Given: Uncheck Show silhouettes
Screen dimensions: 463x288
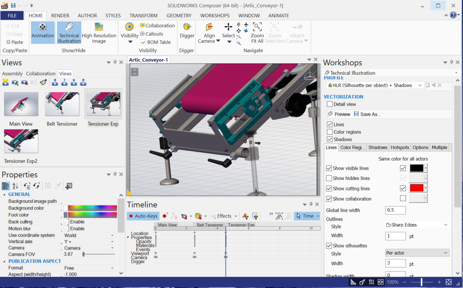Looking at the screenshot, I should 329,246.
